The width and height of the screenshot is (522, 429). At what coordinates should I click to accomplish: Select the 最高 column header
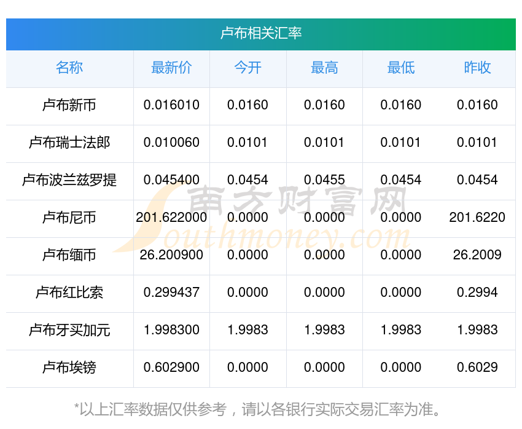(324, 68)
